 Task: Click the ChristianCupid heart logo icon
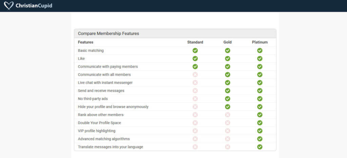point(8,5)
